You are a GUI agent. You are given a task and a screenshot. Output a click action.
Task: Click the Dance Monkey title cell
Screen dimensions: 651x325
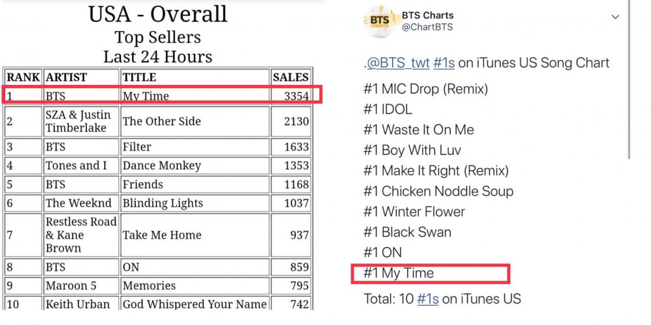[194, 165]
